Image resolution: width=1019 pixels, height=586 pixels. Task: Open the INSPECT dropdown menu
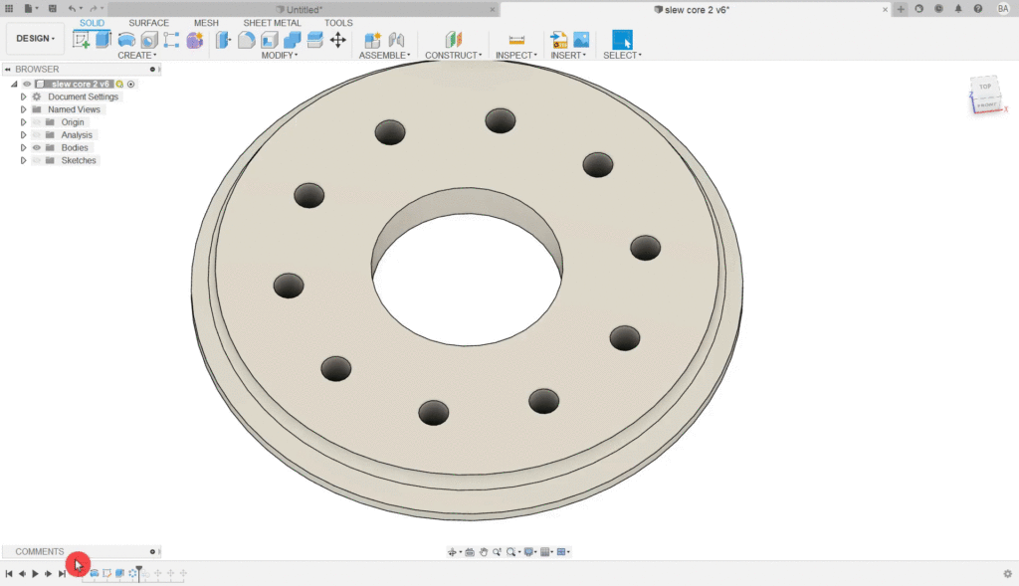(516, 56)
